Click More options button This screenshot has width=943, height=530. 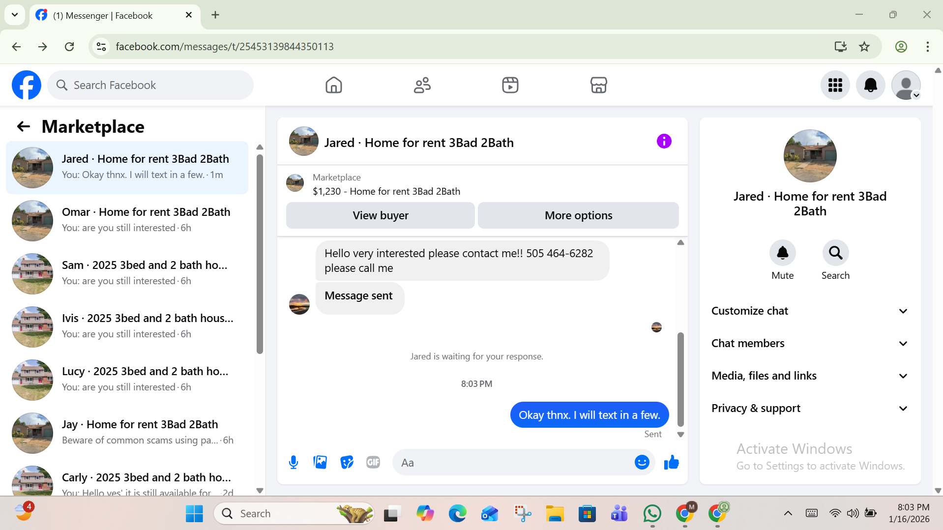click(x=578, y=215)
